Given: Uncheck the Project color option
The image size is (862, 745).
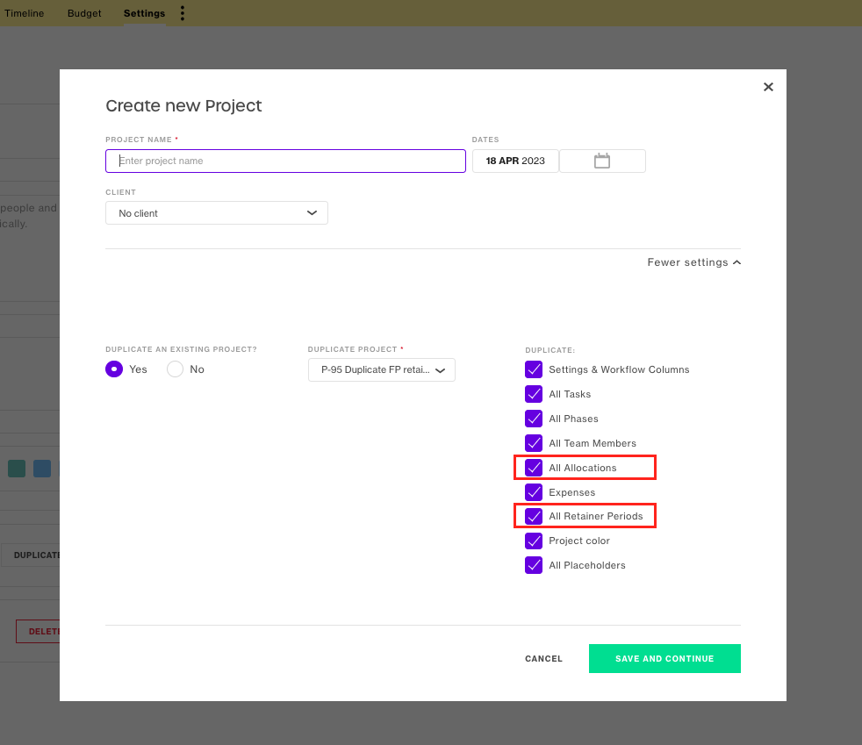Looking at the screenshot, I should point(534,541).
